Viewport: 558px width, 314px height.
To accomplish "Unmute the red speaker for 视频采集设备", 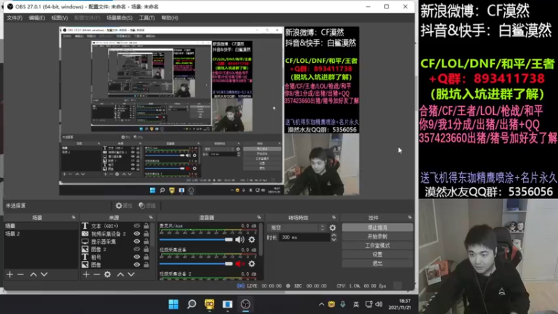I will [239, 264].
